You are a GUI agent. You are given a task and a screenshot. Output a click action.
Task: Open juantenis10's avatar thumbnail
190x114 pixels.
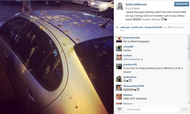pyautogui.click(x=119, y=66)
